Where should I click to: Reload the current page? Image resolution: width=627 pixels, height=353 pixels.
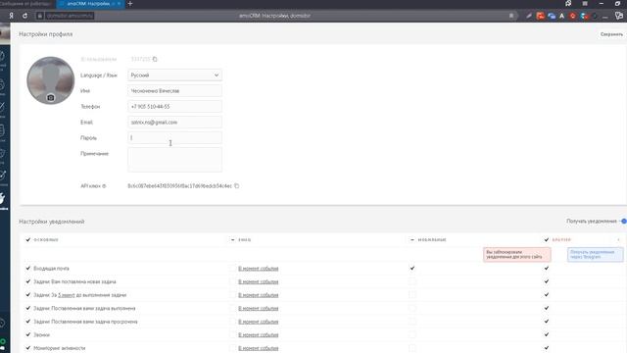(x=24, y=16)
